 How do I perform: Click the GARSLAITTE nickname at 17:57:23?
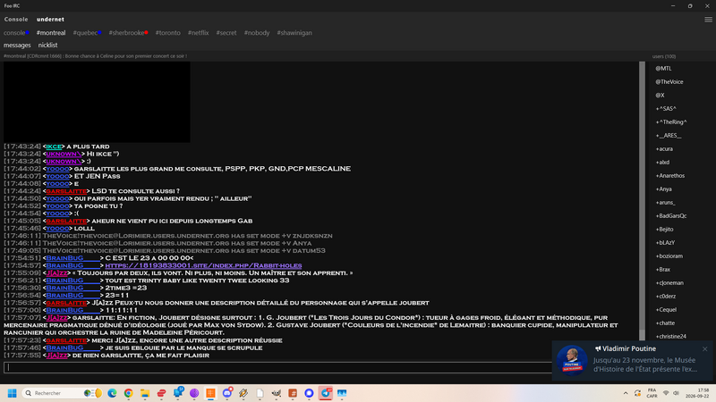(66, 340)
